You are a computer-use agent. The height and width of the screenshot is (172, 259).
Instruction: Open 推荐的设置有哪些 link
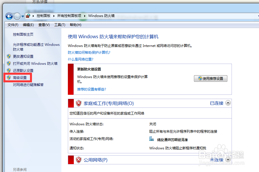point(92,89)
